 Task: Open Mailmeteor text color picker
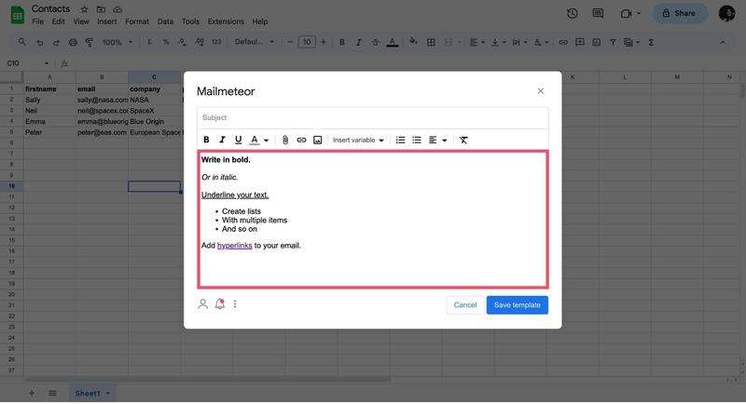pyautogui.click(x=259, y=140)
